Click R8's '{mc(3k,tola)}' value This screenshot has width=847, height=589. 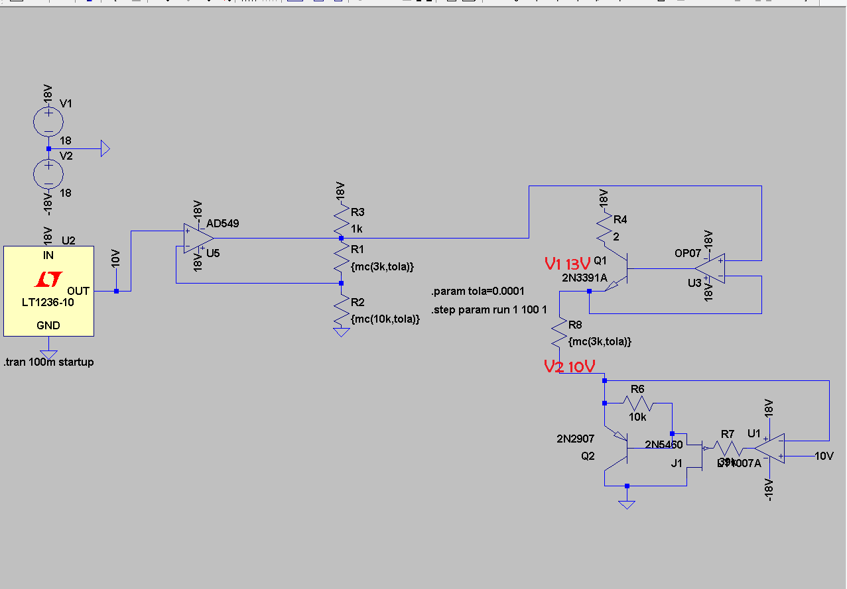coord(600,342)
